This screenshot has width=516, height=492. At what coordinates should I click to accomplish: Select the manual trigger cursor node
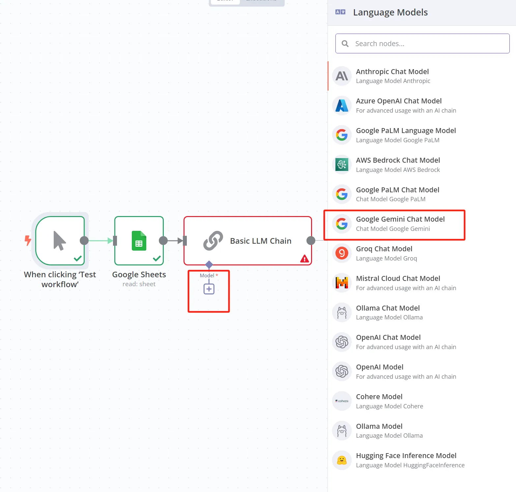point(60,241)
